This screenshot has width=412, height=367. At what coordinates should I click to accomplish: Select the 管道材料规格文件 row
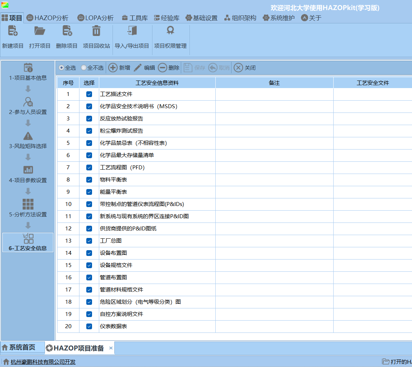tap(122, 290)
